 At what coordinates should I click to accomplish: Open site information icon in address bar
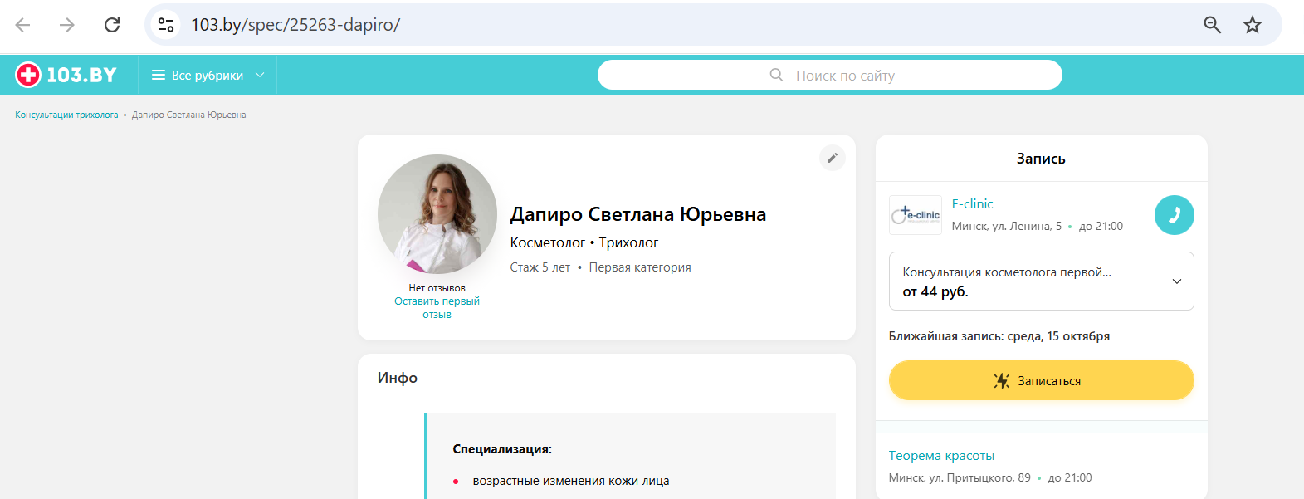click(x=166, y=25)
